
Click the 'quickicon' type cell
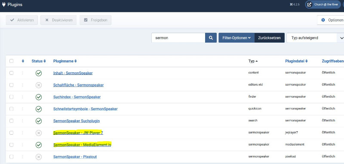coord(255,108)
